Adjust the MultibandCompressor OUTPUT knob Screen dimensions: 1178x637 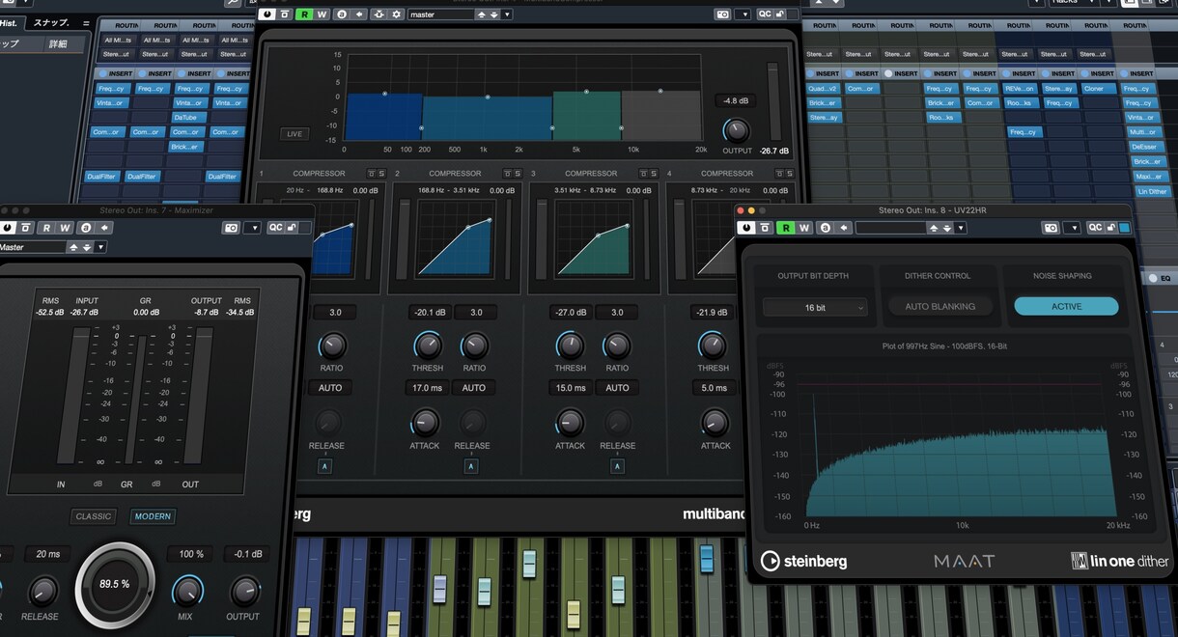737,130
